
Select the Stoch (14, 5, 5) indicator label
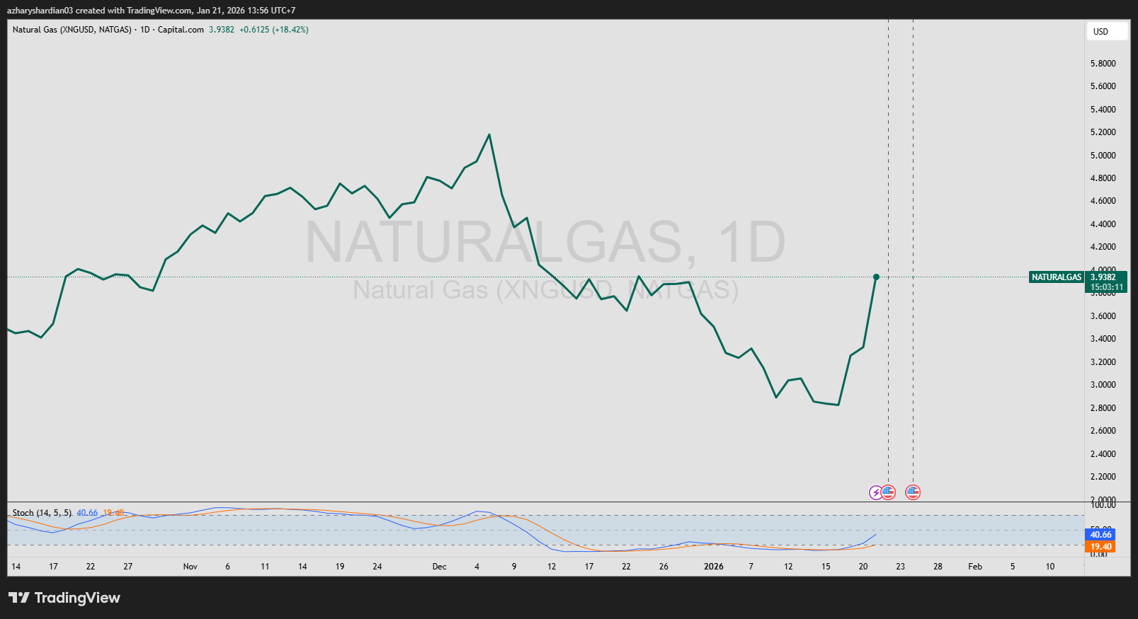click(42, 513)
